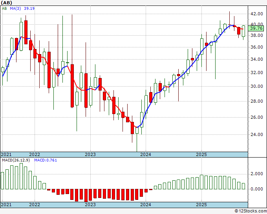The width and height of the screenshot is (267, 214).
Task: Click 2023 on the price chart time axis
Action: (x=90, y=154)
